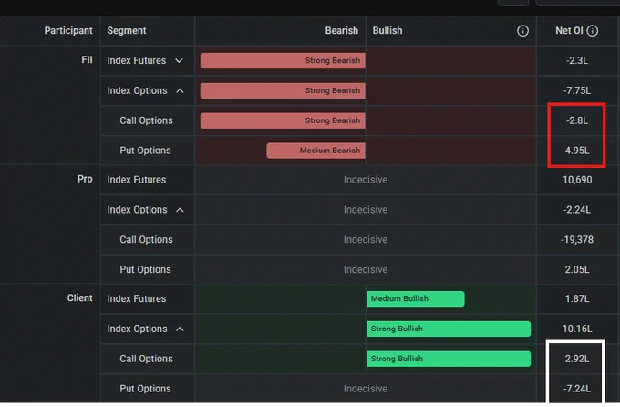This screenshot has width=620, height=407.
Task: Collapse Client Index Options chevron
Action: point(180,329)
